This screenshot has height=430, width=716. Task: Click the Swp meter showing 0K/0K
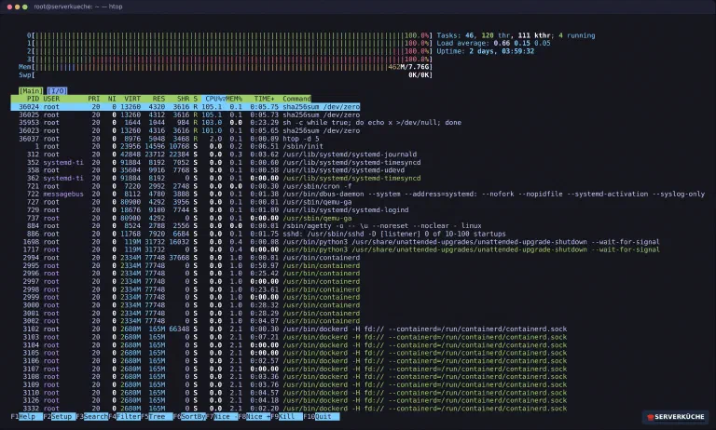tap(226, 74)
